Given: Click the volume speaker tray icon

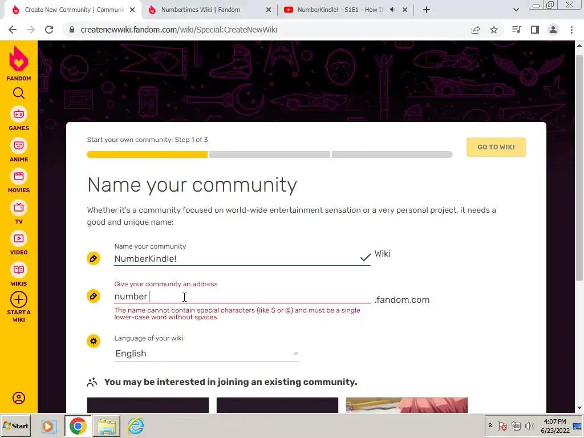Looking at the screenshot, I should [529, 425].
